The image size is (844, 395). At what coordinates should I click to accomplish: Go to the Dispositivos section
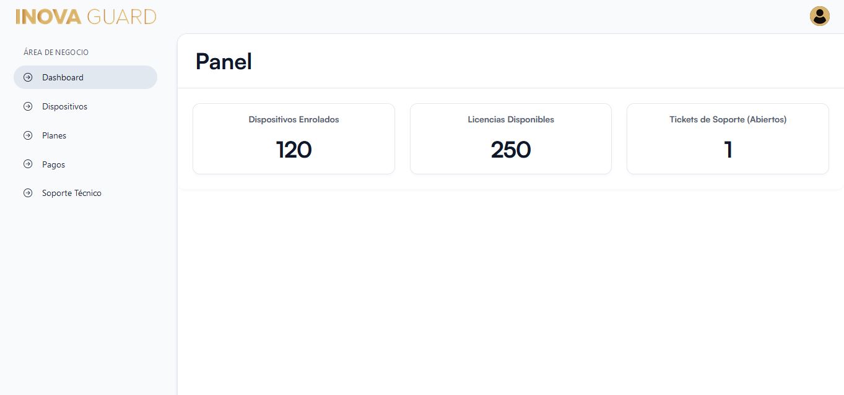click(x=64, y=106)
